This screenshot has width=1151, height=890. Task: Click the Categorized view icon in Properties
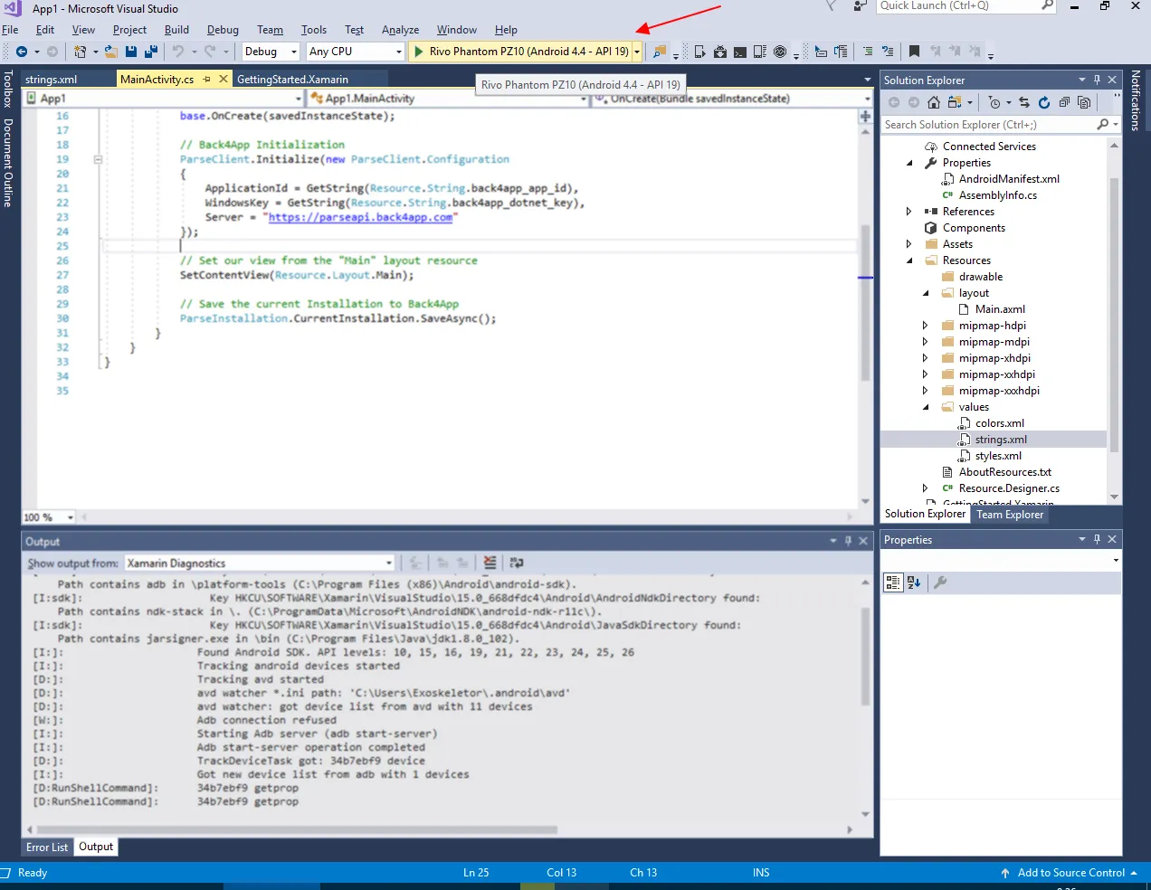click(x=893, y=582)
